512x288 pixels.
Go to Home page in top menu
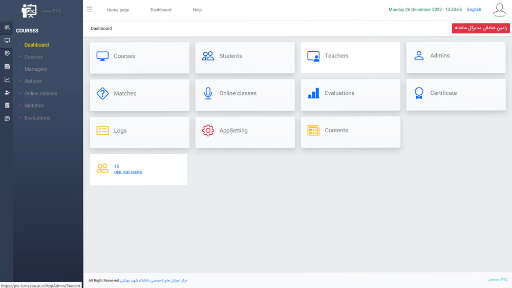click(x=118, y=10)
